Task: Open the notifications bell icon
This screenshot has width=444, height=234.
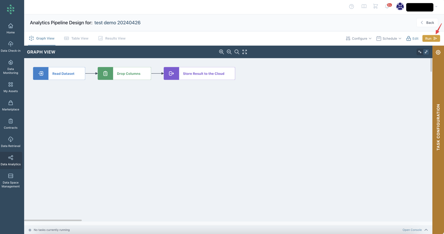Action: [387, 7]
